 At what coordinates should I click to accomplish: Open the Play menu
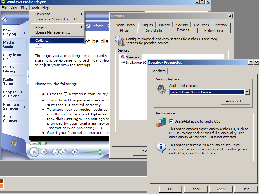24,8
